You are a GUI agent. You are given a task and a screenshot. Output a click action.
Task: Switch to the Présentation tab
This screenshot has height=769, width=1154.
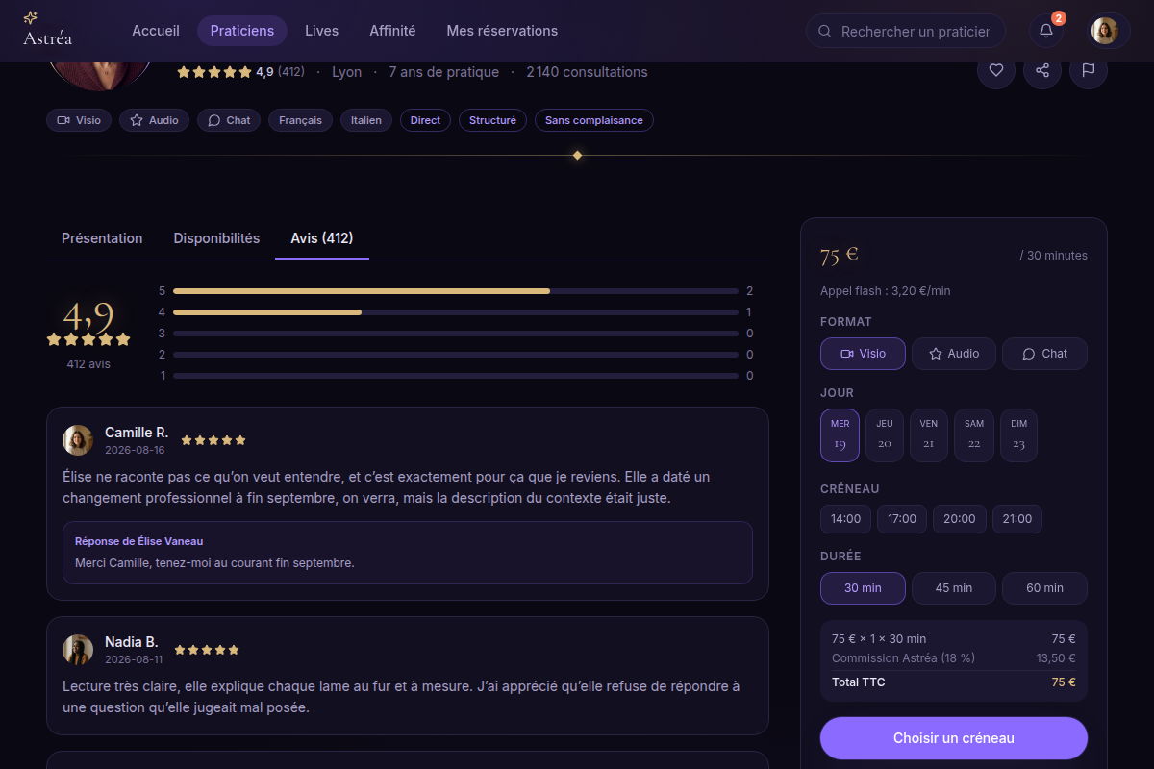click(102, 238)
